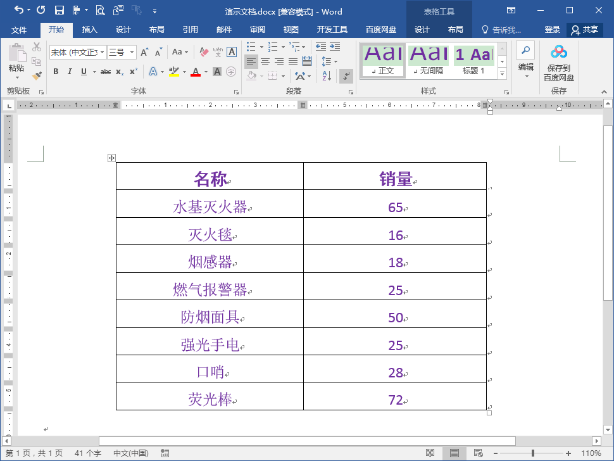This screenshot has width=614, height=461.
Task: Switch to the 审阅 tab
Action: 257,30
